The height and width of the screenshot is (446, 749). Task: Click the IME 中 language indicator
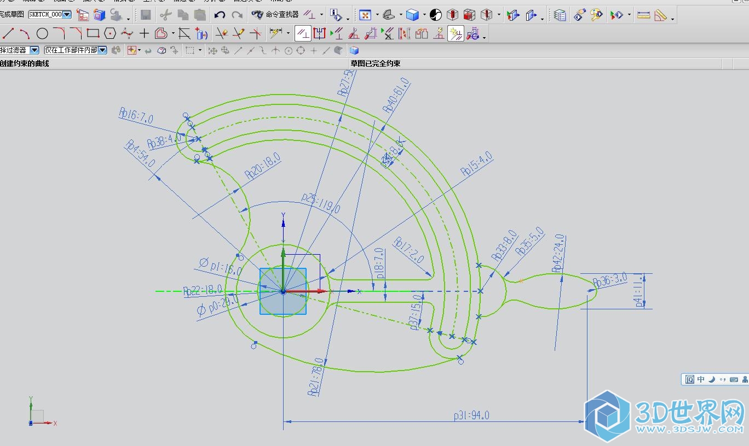click(x=701, y=379)
